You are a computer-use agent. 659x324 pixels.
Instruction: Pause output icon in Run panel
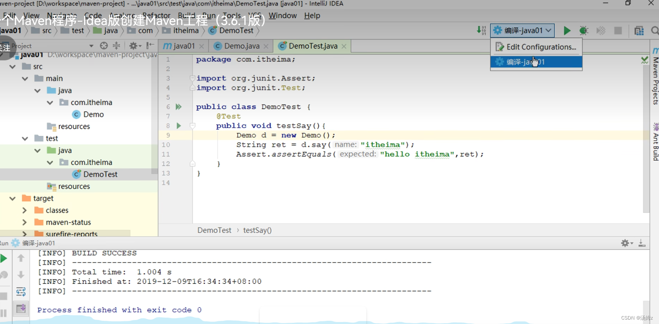coord(4,313)
